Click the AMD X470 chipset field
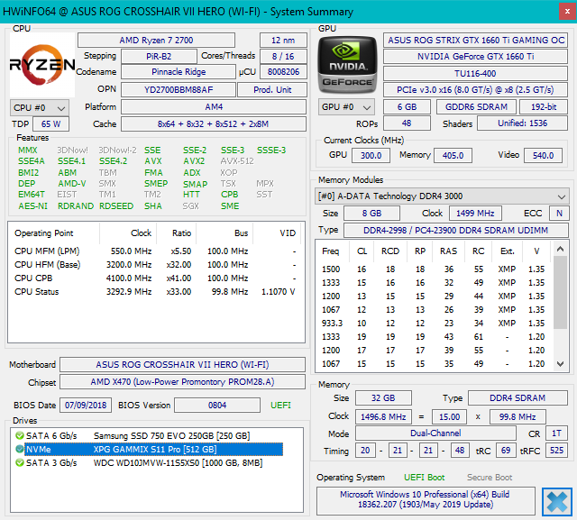This screenshot has height=520, width=577. click(x=182, y=382)
